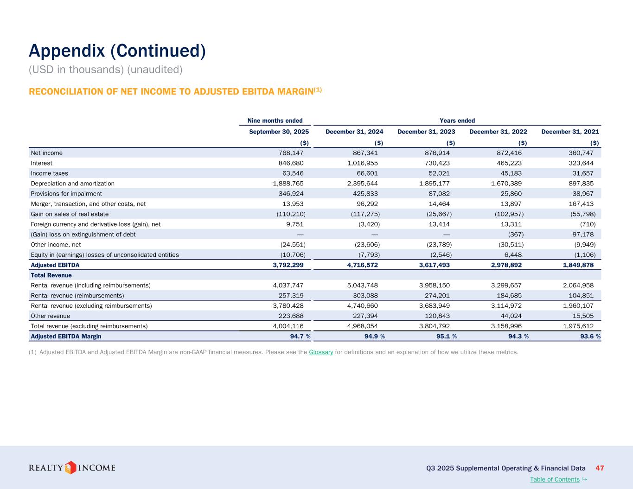Image resolution: width=633 pixels, height=489 pixels.
Task: Click the December 31, 2024 column header
Action: point(354,132)
